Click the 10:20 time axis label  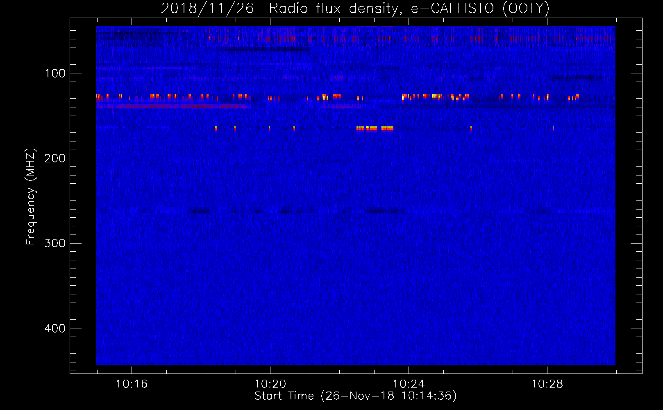(270, 384)
